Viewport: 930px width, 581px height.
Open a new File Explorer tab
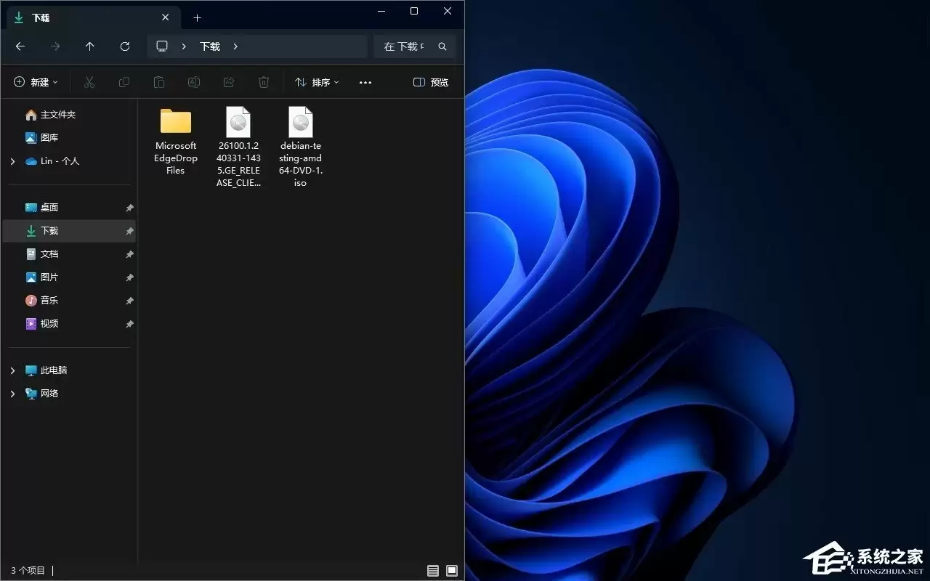197,17
